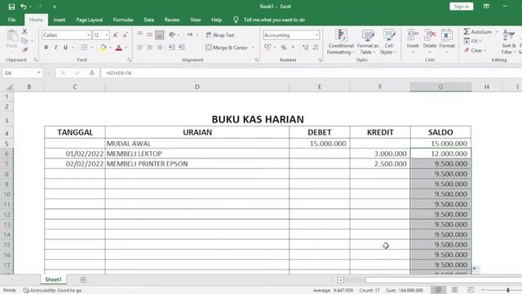
Task: Click the Orientation text-angle icon
Action: (172, 34)
